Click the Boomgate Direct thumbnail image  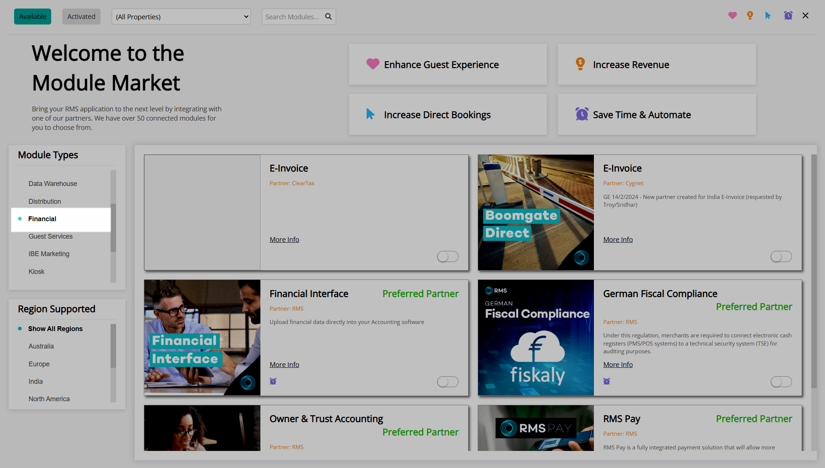(x=536, y=212)
